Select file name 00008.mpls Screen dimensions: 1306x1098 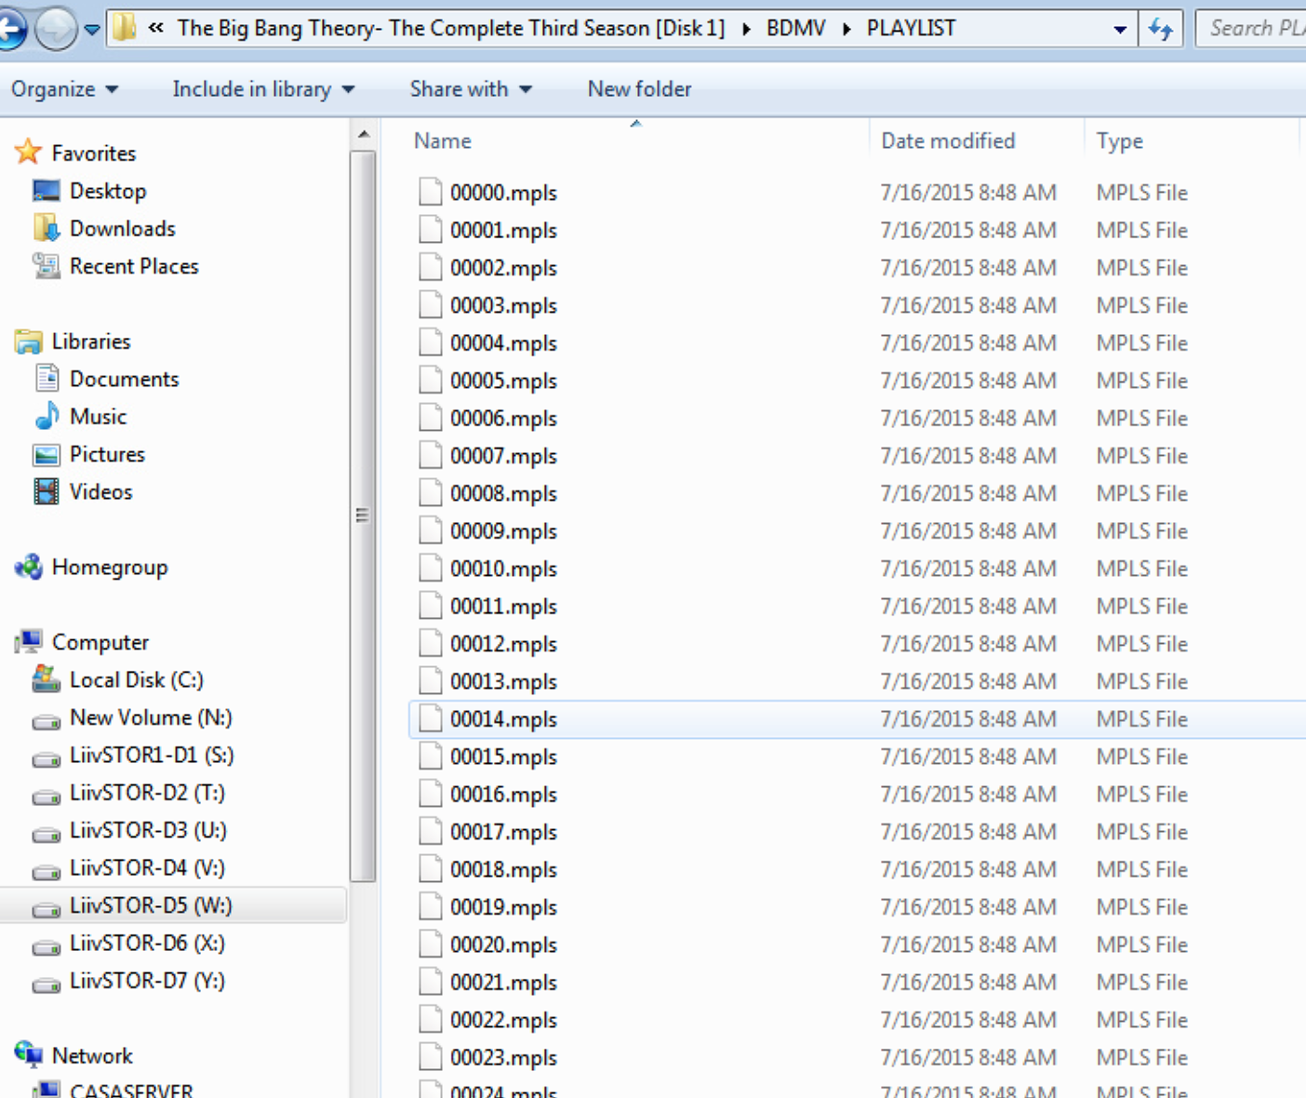503,493
